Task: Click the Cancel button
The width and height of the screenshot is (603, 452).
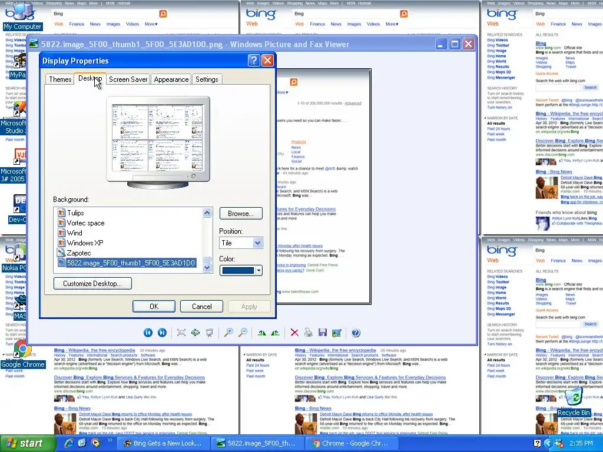Action: click(x=201, y=306)
